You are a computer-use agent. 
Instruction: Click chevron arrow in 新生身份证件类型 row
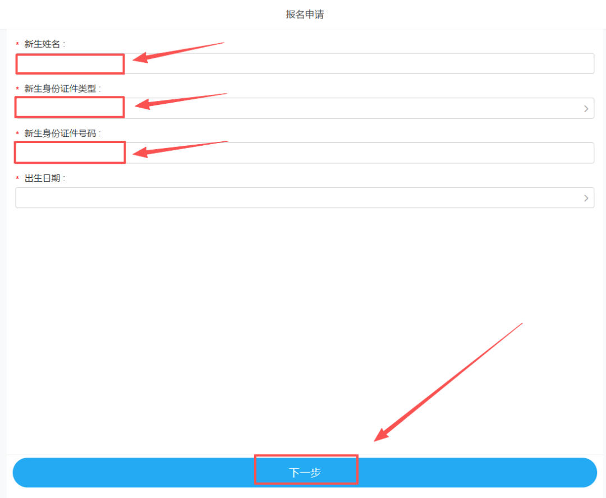[x=586, y=109]
